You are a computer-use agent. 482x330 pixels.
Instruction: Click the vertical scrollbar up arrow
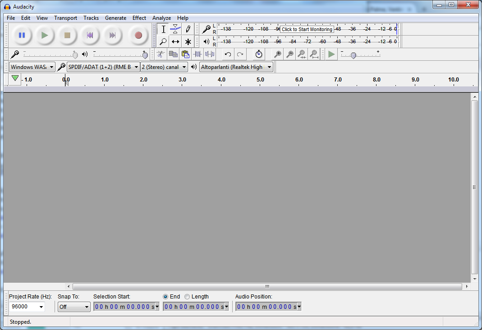click(475, 97)
